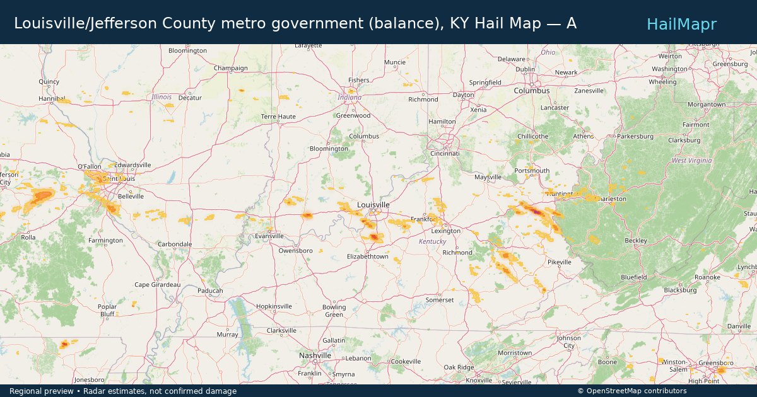The width and height of the screenshot is (757, 397).
Task: Click the HailMapr logo
Action: click(681, 24)
